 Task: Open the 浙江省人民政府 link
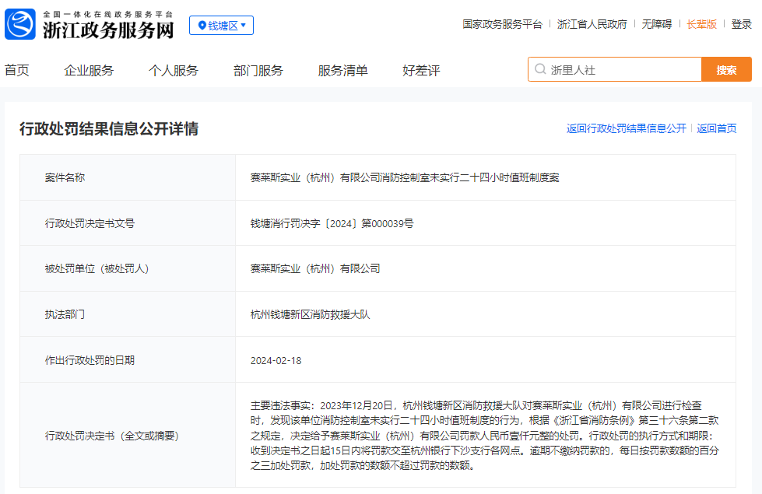(592, 24)
